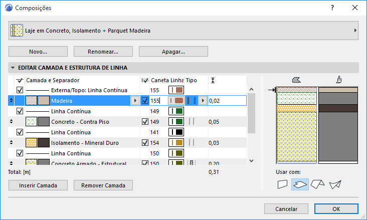Click the Cancelar button

point(286,209)
